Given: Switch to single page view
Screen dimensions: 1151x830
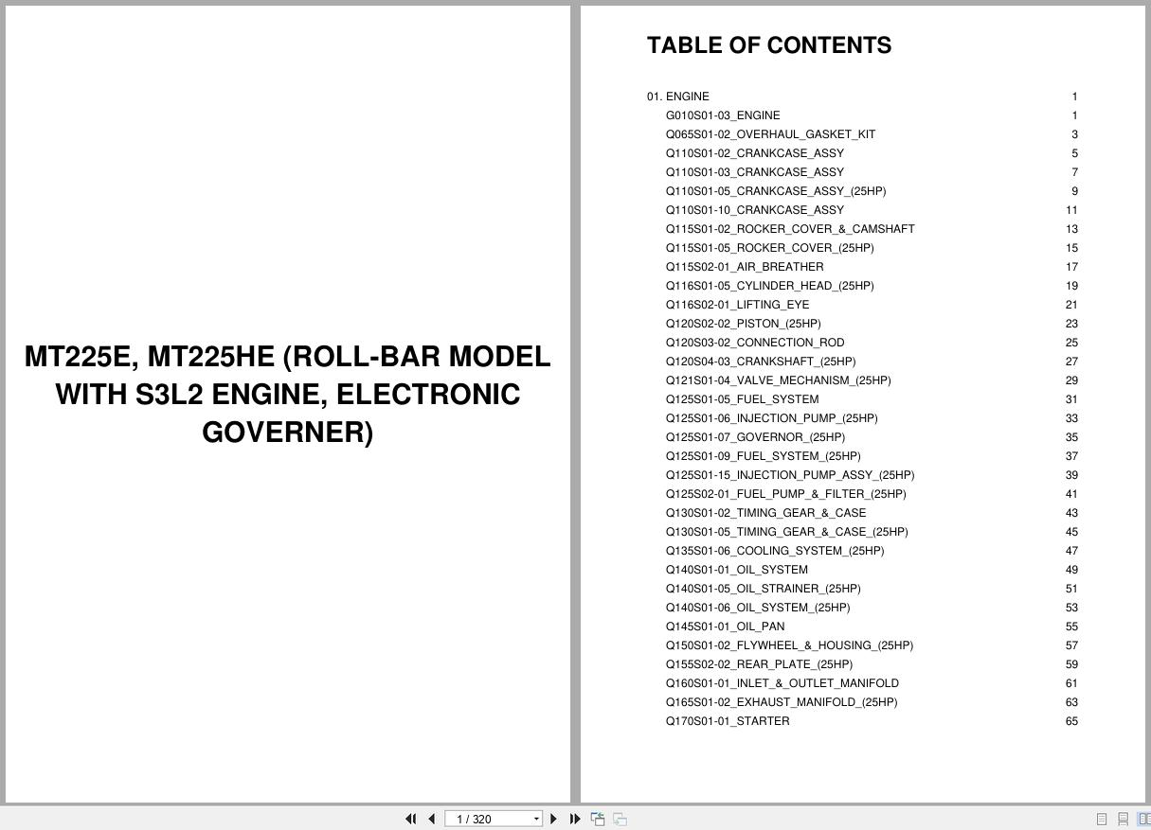Looking at the screenshot, I should pyautogui.click(x=1102, y=819).
